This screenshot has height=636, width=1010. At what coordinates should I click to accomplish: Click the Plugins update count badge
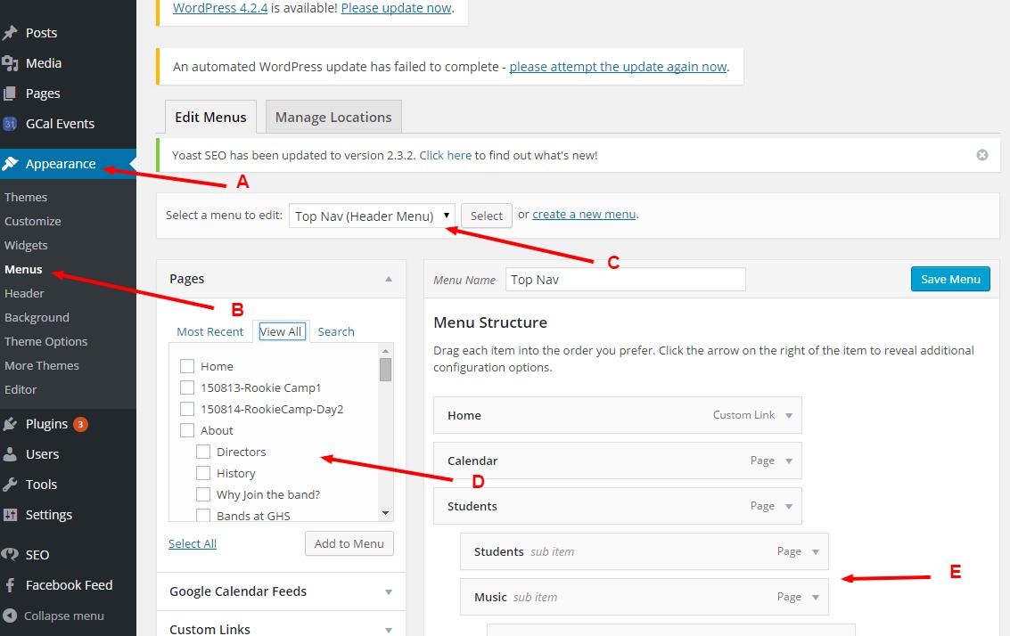click(80, 424)
